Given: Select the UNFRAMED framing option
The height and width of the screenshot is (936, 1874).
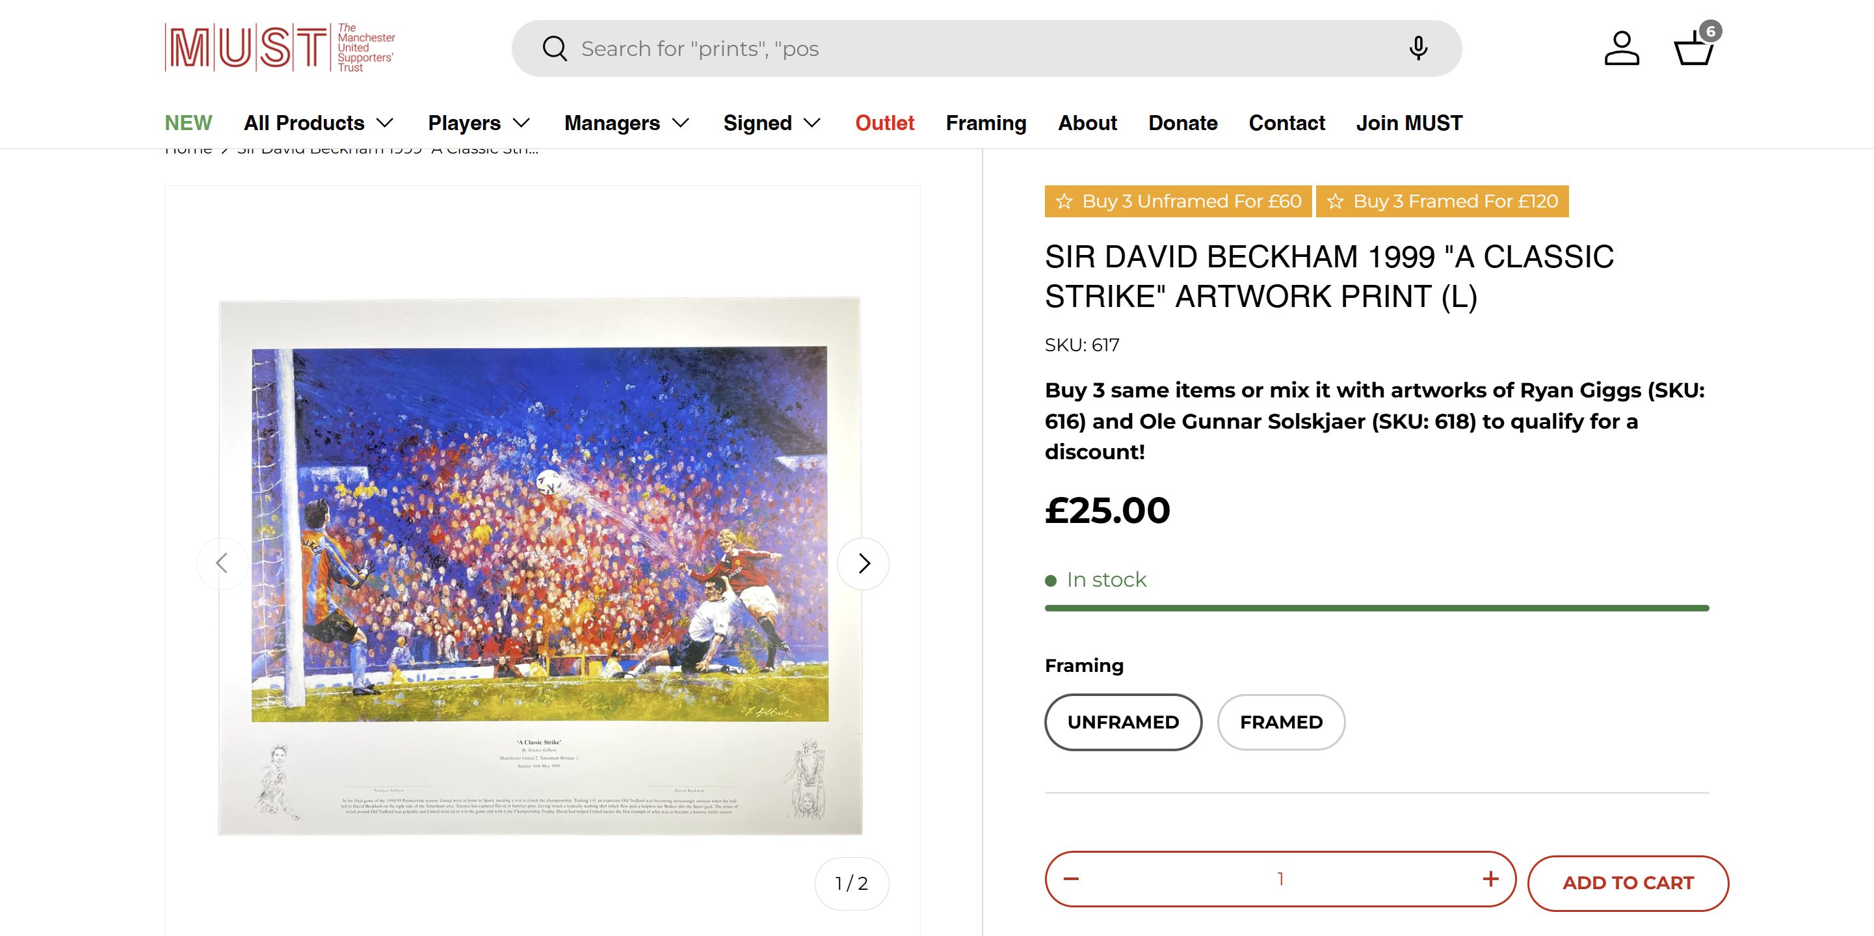Looking at the screenshot, I should pos(1123,722).
